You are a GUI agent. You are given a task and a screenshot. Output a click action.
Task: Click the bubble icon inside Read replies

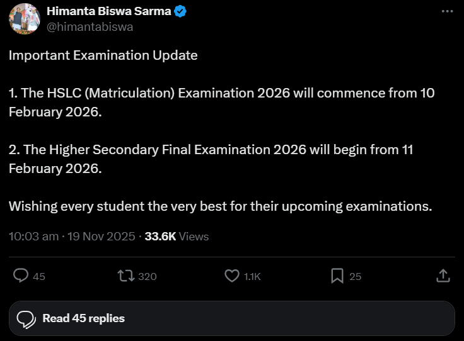(26, 318)
